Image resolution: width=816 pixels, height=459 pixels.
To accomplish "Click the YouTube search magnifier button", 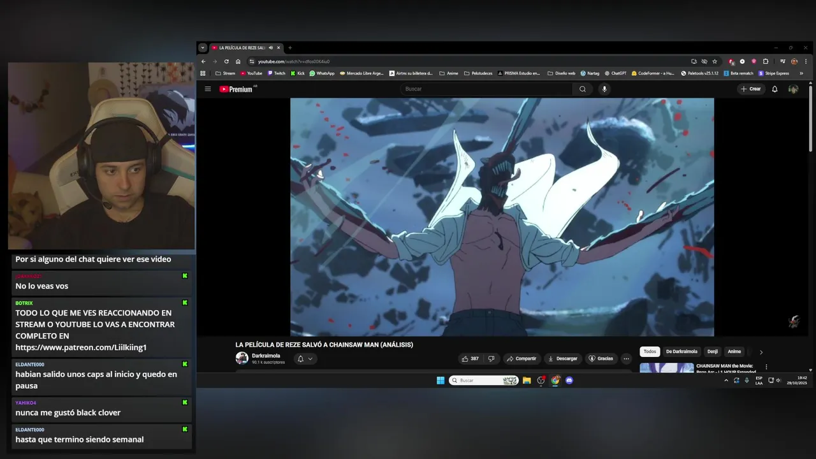I will point(582,89).
